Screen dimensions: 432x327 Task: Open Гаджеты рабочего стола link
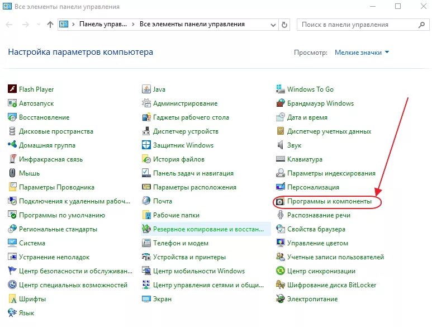191,117
